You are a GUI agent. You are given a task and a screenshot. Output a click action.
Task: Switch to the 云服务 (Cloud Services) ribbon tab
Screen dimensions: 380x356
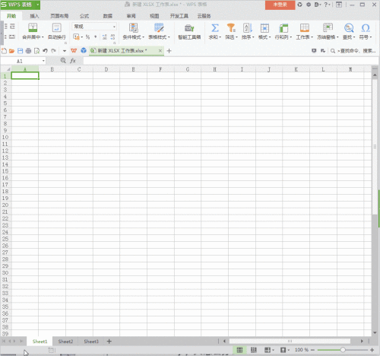204,16
